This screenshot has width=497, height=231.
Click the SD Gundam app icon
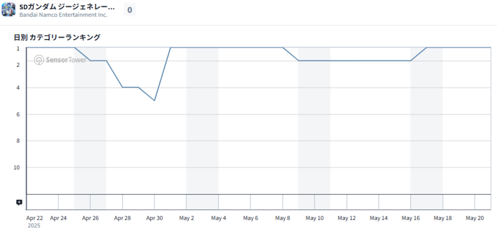click(9, 10)
